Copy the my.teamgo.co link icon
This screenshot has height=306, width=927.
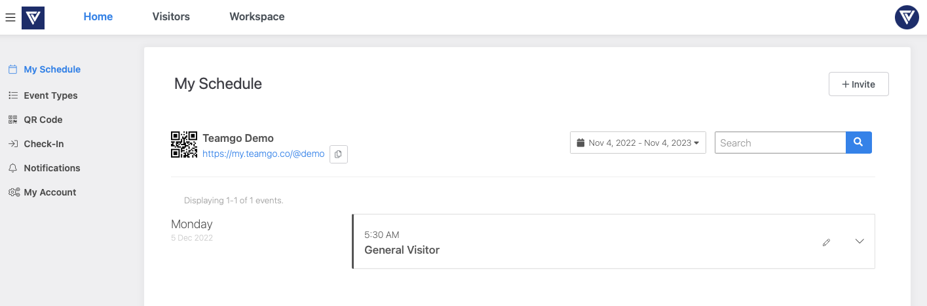[338, 154]
